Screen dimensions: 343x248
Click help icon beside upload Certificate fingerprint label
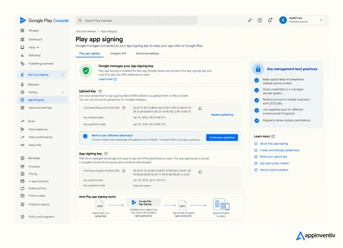[x=124, y=108]
